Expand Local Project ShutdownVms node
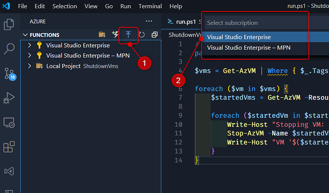Viewport: 329px width, 193px height. point(30,66)
